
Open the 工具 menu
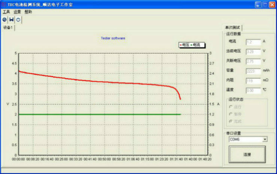(x=6, y=12)
